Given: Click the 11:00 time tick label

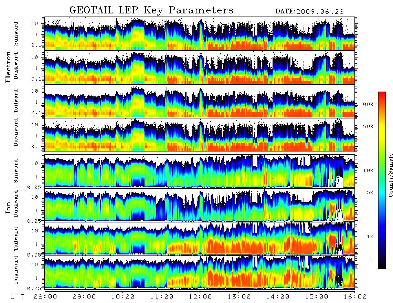Looking at the screenshot, I should coord(162,297).
